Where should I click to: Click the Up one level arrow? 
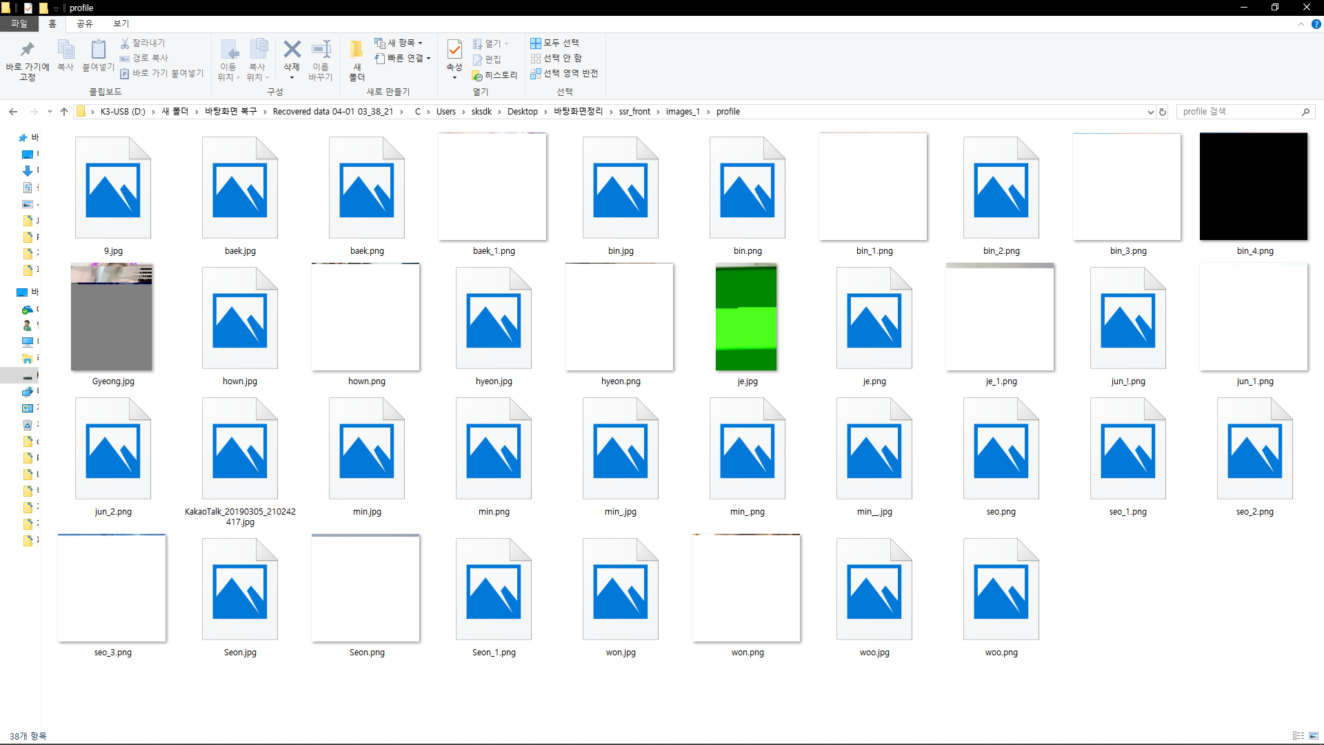click(x=64, y=111)
